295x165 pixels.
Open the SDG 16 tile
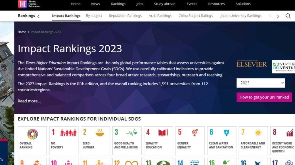pyautogui.click(x=253, y=161)
